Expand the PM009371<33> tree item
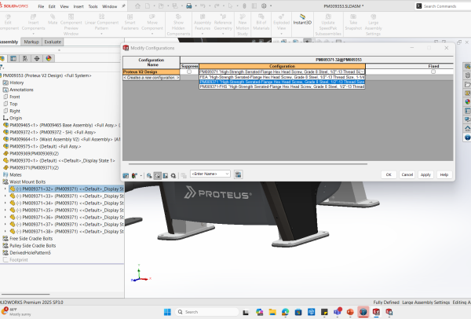Screen dimensions: 471x319 point(5,196)
